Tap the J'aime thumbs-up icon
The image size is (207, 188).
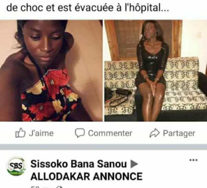tap(20, 133)
